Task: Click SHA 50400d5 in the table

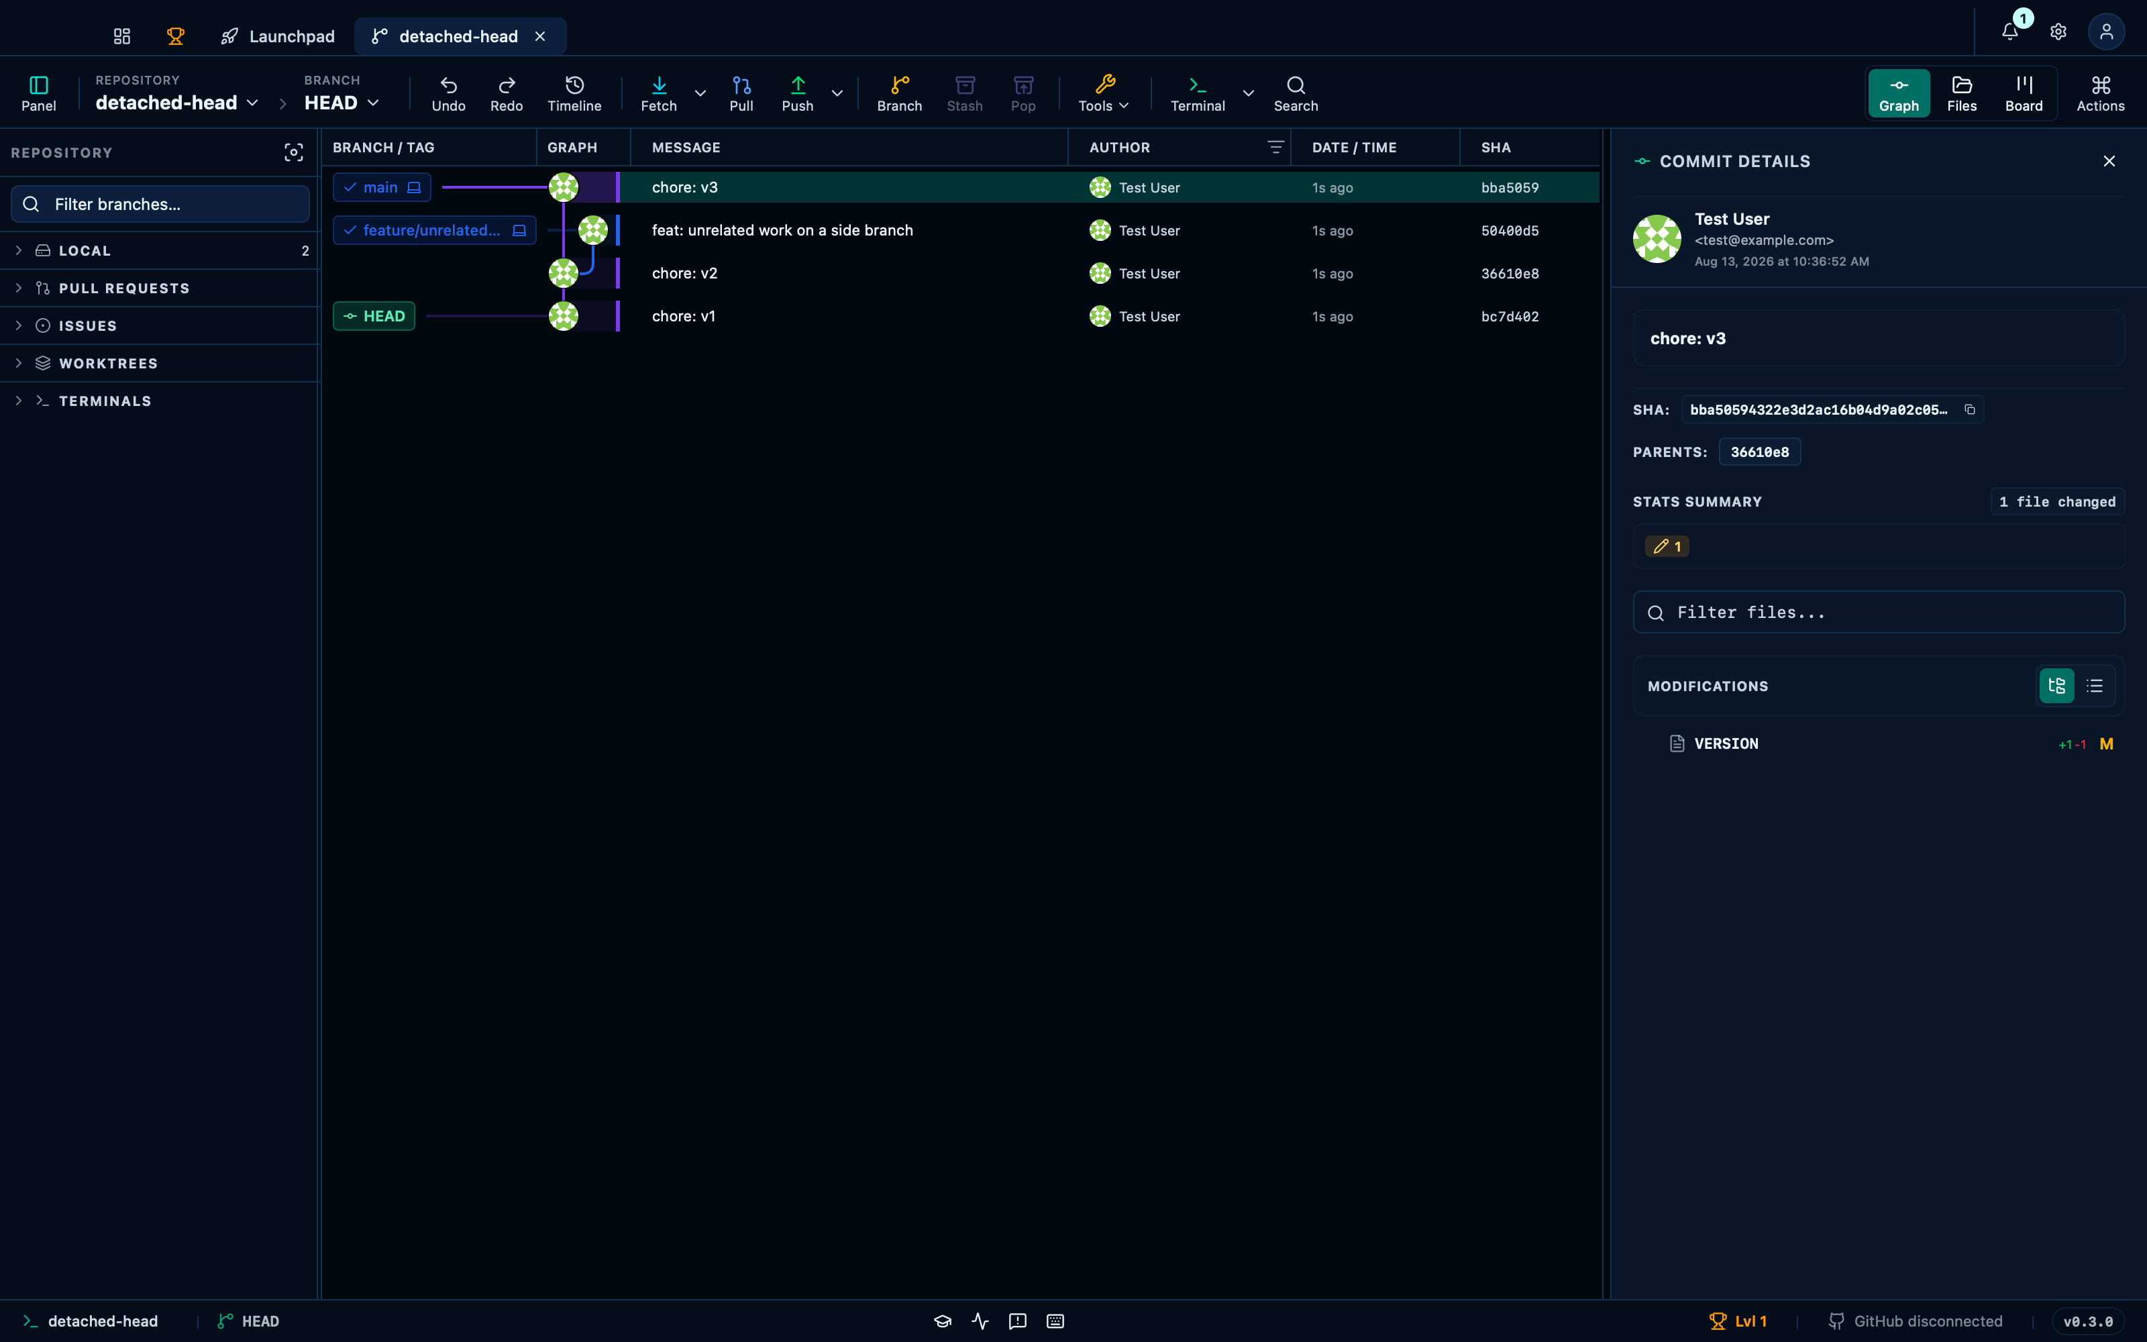Action: click(x=1510, y=231)
